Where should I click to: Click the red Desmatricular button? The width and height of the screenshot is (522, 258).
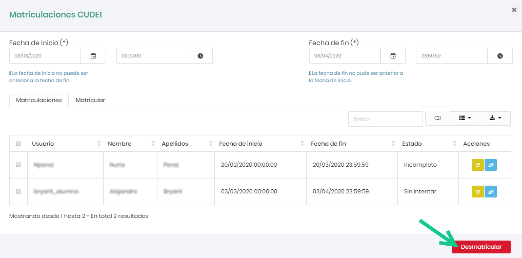(x=481, y=247)
